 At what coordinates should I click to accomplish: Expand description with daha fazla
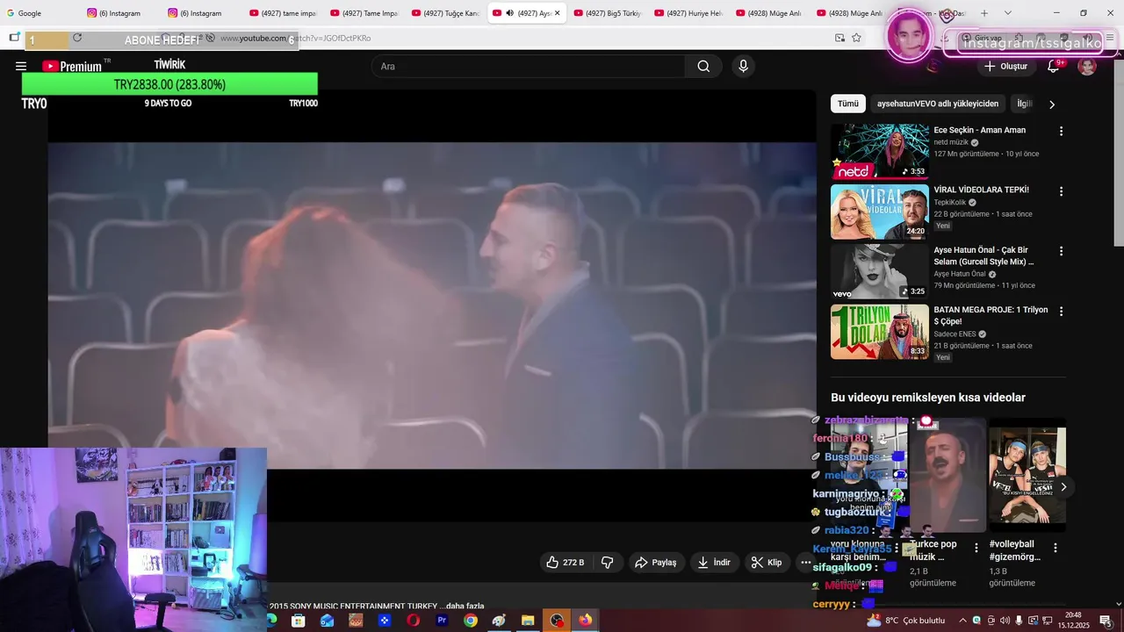coord(465,607)
